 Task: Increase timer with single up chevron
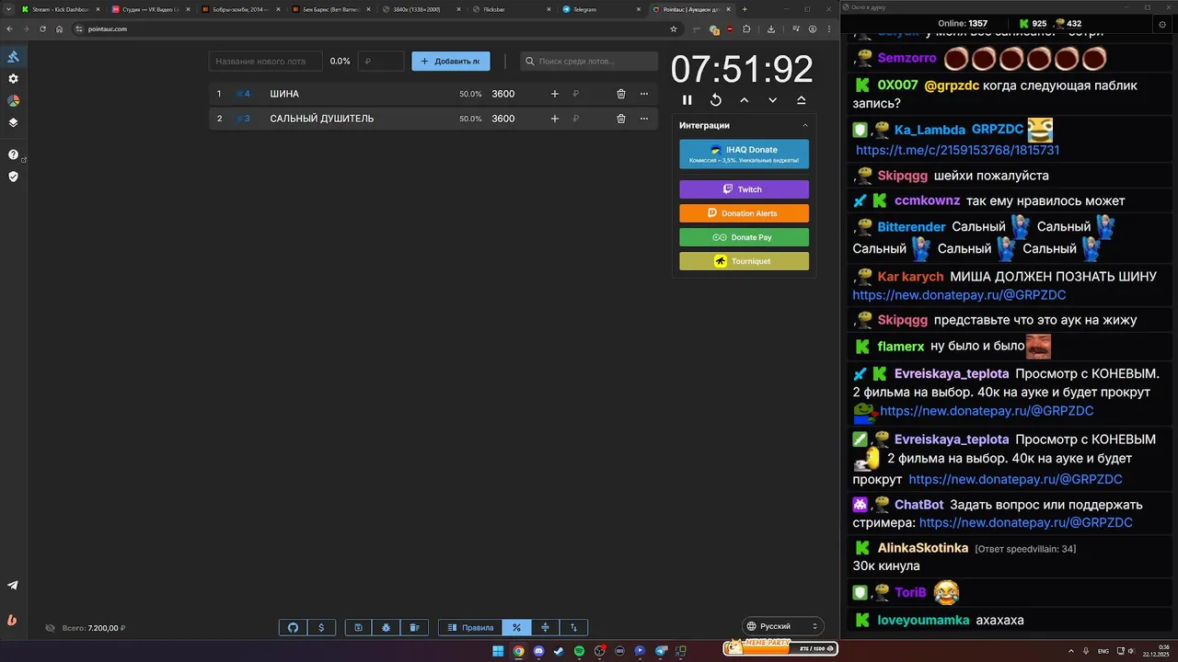[744, 100]
